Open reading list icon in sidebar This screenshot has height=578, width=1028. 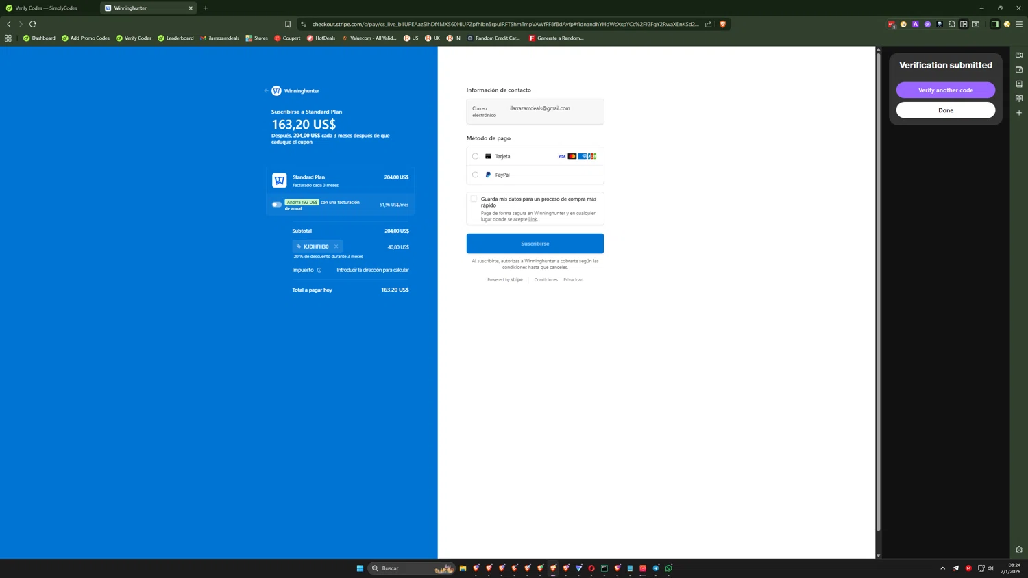[x=1019, y=99]
